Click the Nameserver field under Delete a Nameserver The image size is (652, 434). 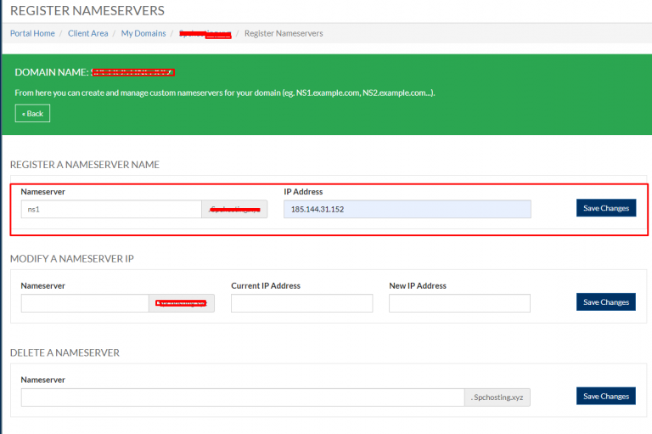tap(243, 397)
